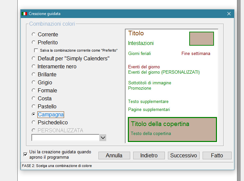Select Interamente nero color scheme
This screenshot has width=244, height=181.
[33, 66]
